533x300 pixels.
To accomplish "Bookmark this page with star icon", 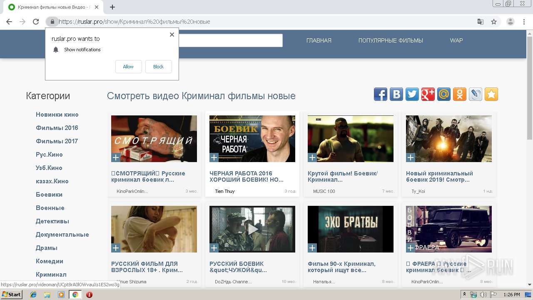I will coord(494,22).
